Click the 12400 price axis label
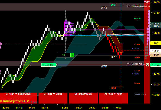The width and height of the screenshot is (161, 110). coord(156,84)
